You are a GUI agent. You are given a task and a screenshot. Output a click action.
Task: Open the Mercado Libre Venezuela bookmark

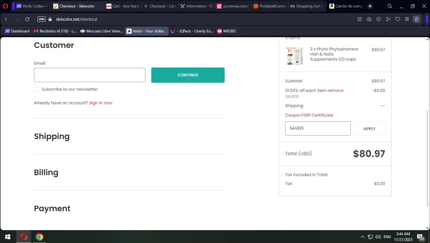pos(101,31)
